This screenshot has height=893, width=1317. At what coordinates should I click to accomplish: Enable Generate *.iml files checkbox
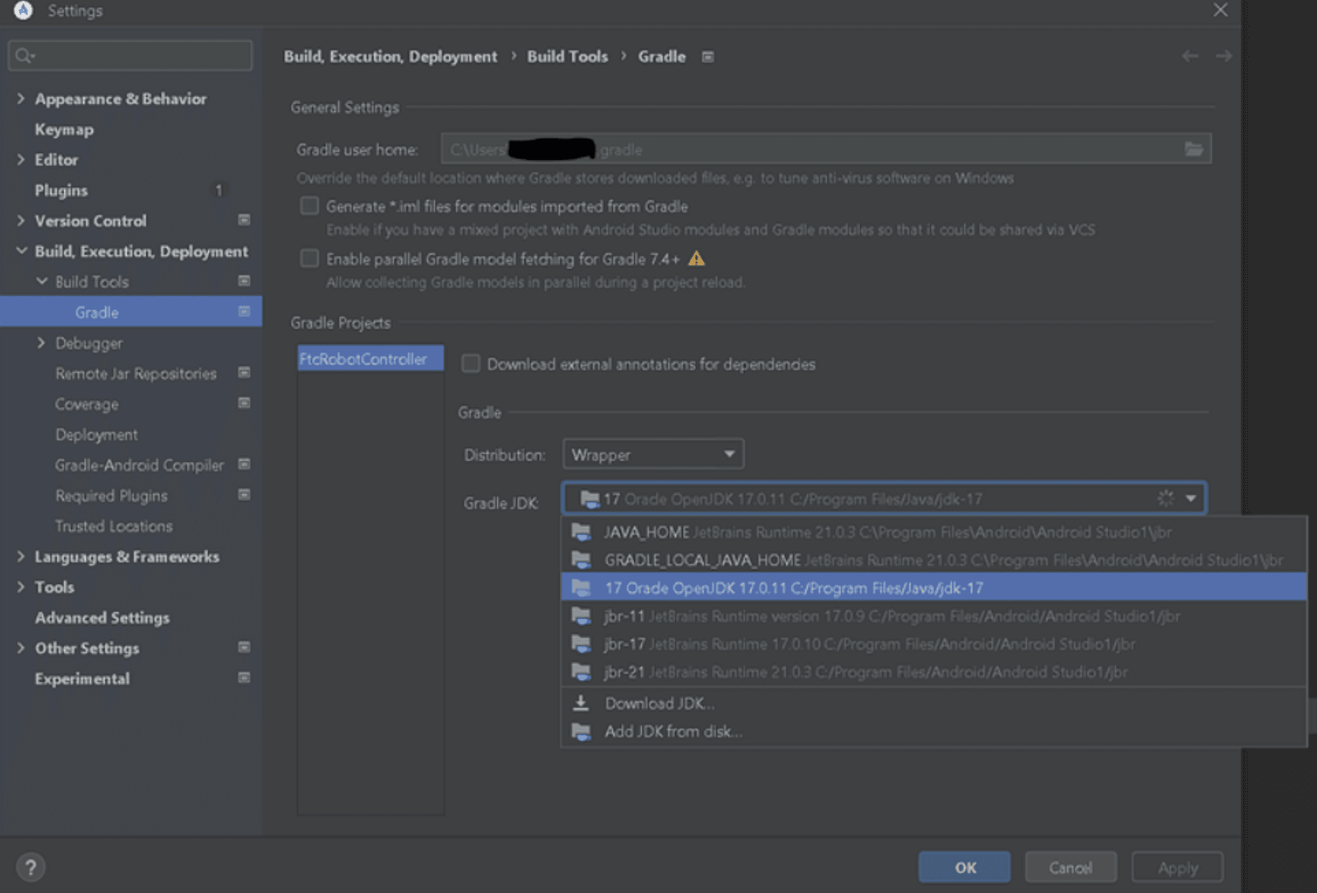310,206
